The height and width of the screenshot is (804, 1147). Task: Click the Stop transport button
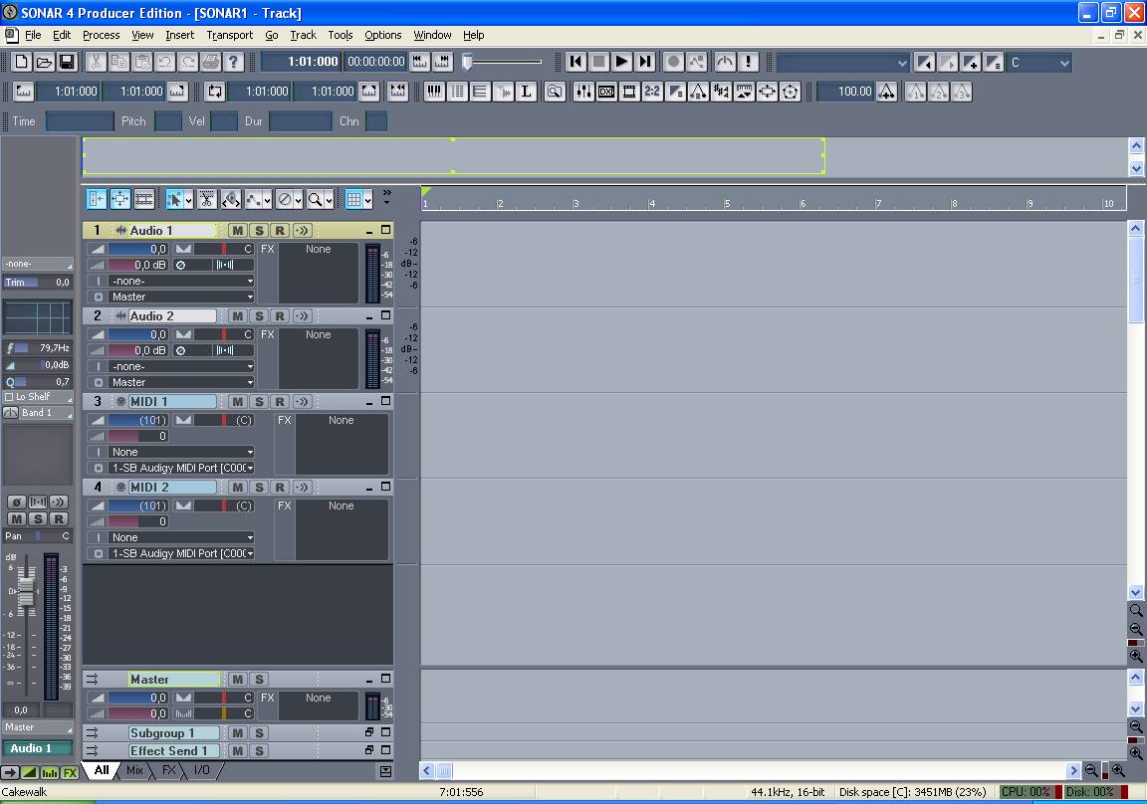[598, 62]
